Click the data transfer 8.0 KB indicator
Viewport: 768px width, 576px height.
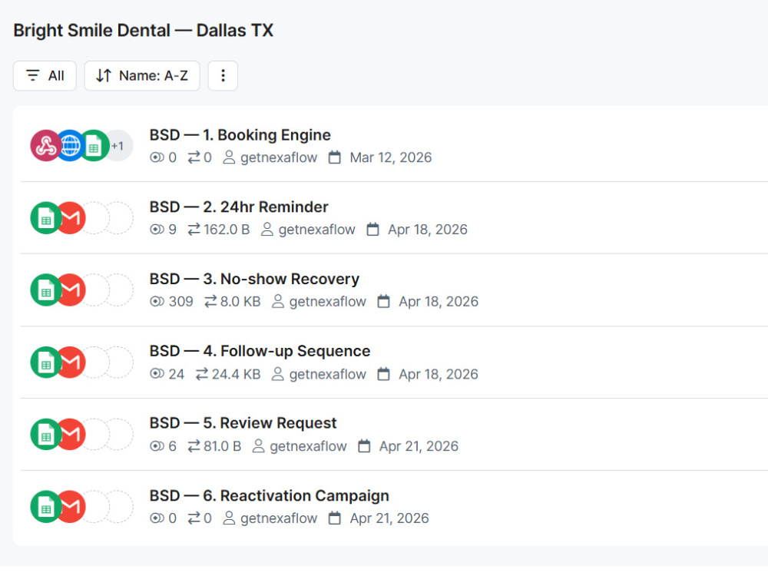(x=232, y=302)
